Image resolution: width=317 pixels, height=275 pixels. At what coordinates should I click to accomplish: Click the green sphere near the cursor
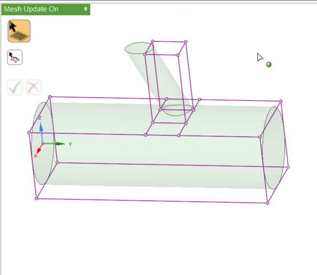(269, 65)
